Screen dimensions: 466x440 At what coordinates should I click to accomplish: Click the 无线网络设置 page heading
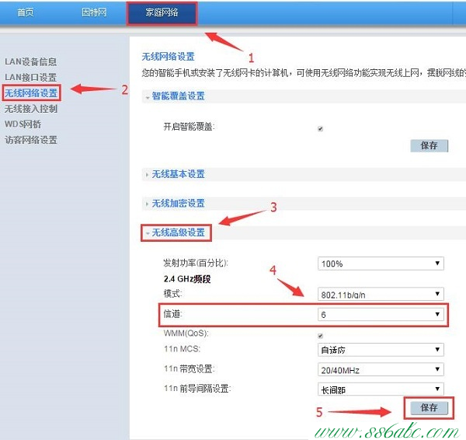169,57
